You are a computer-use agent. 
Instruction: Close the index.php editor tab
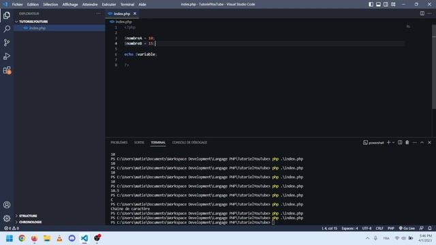point(135,14)
